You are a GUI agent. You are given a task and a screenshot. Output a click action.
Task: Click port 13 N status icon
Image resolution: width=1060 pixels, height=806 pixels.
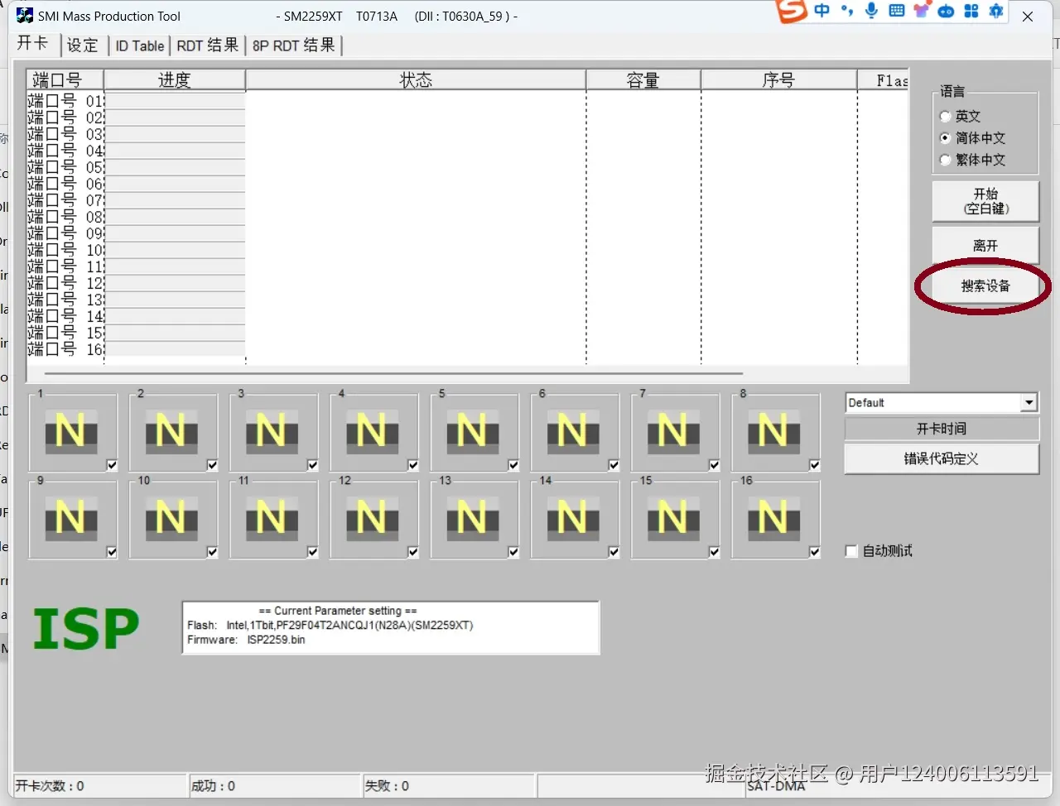[x=473, y=518]
